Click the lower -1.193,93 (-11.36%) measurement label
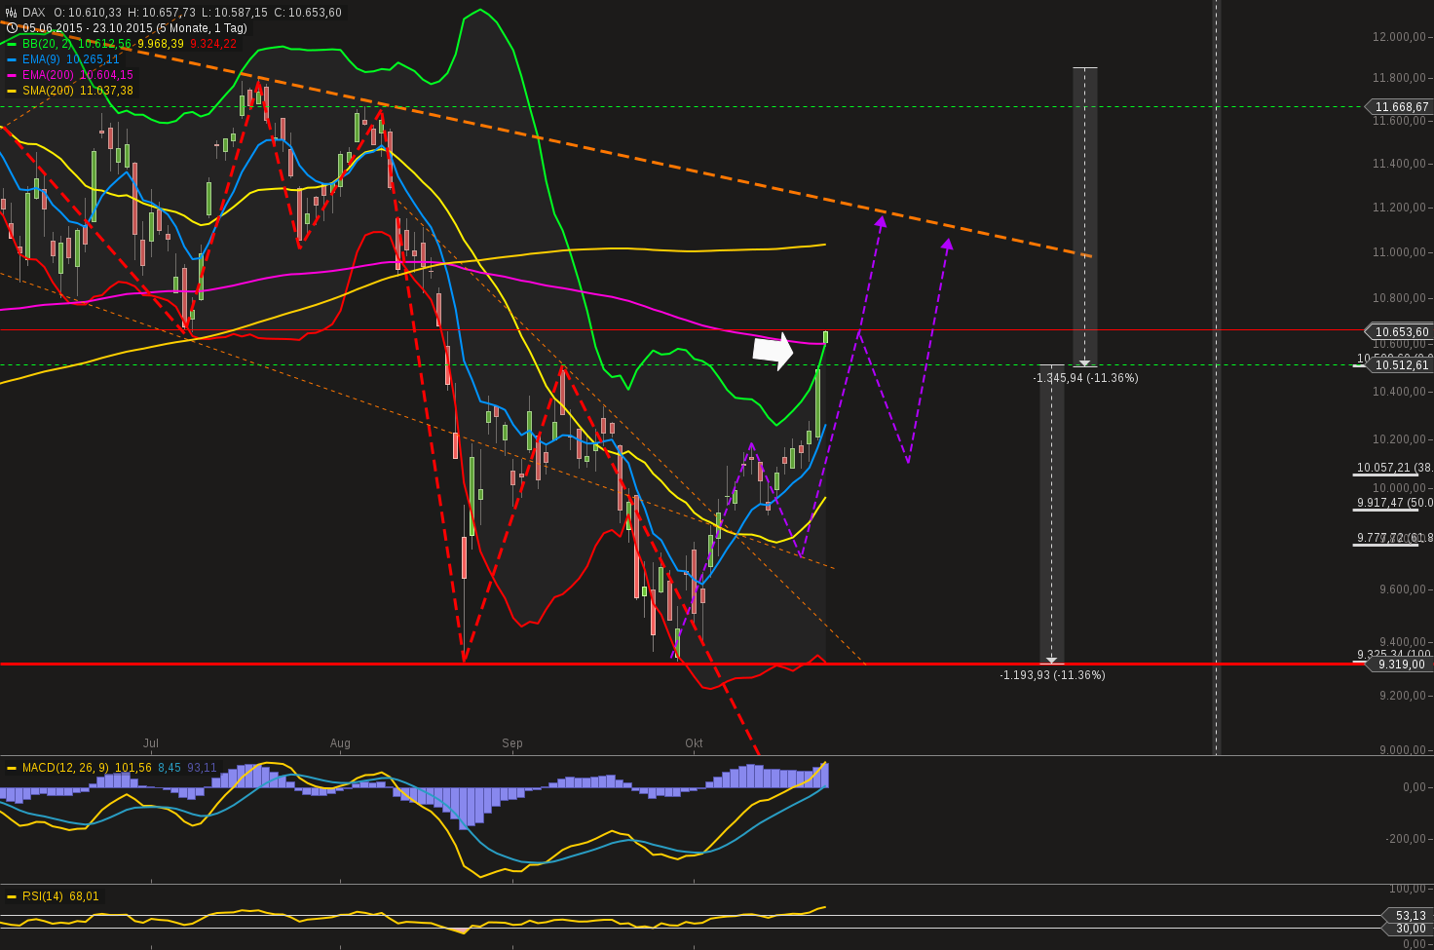The image size is (1434, 950). tap(1052, 675)
